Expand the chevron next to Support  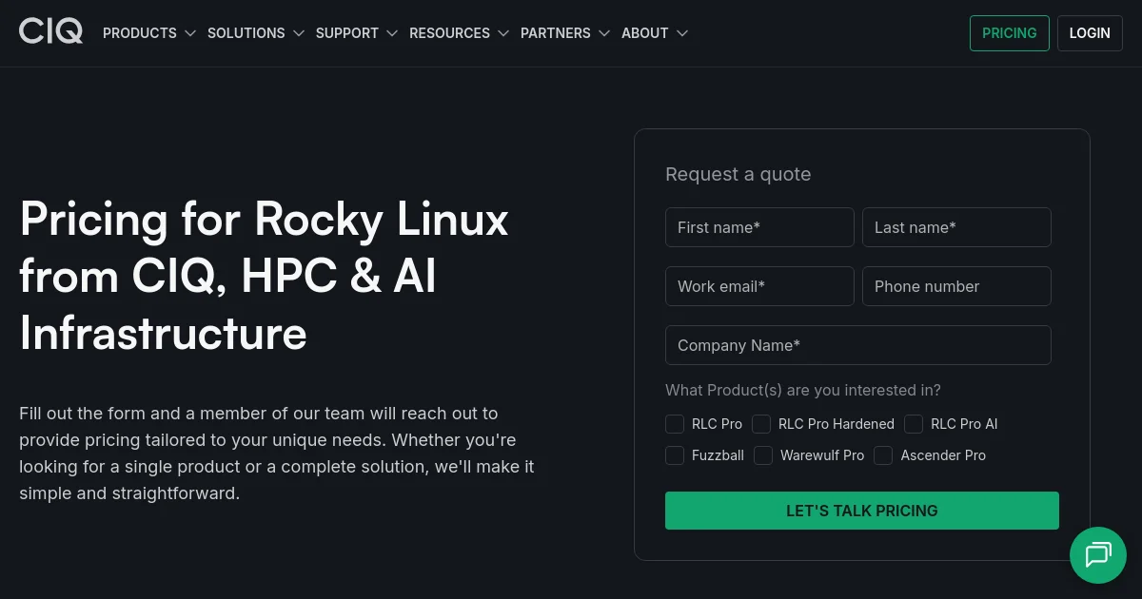click(391, 33)
